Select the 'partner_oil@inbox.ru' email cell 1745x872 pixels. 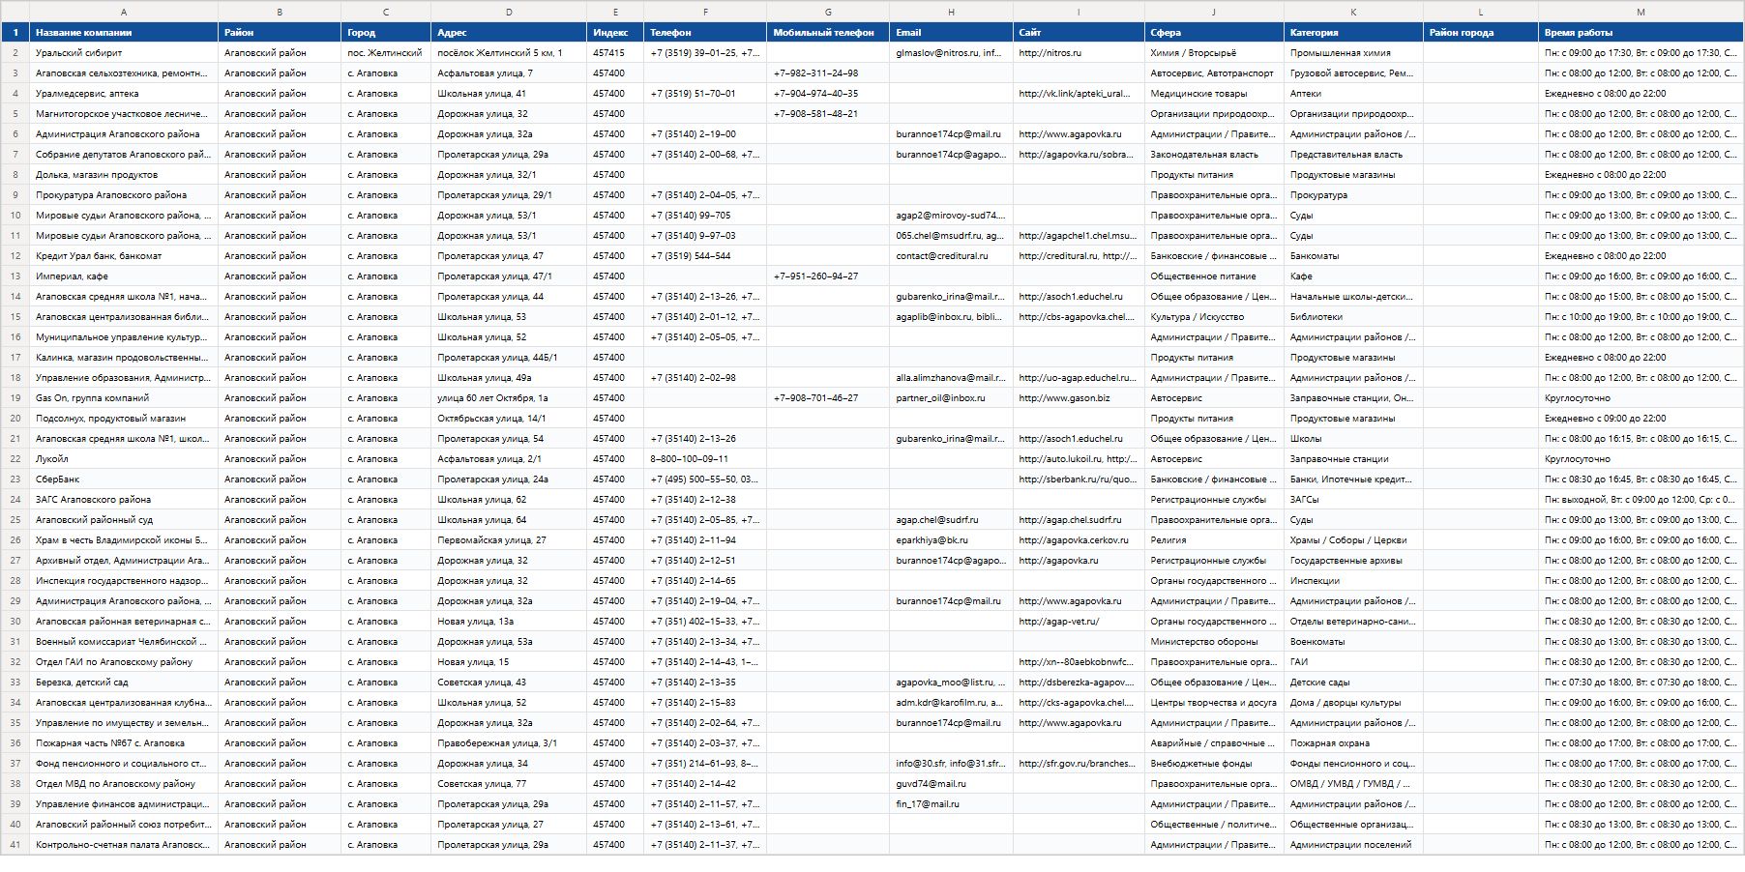point(951,398)
